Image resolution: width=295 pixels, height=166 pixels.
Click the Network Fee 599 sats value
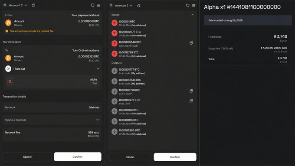click(x=93, y=133)
